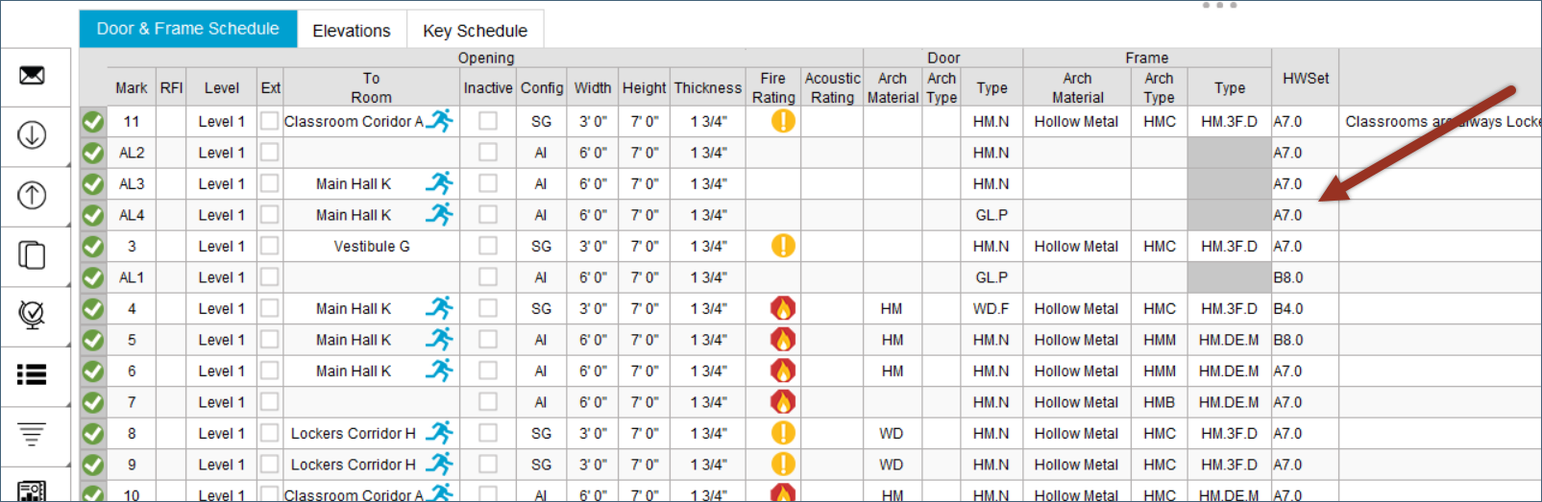Open the bulleted list view icon
The height and width of the screenshot is (502, 1542).
click(32, 374)
